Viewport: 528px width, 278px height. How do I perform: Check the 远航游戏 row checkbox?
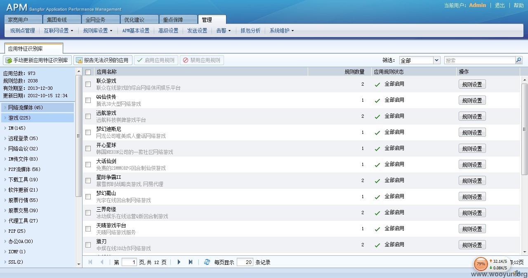click(x=88, y=116)
